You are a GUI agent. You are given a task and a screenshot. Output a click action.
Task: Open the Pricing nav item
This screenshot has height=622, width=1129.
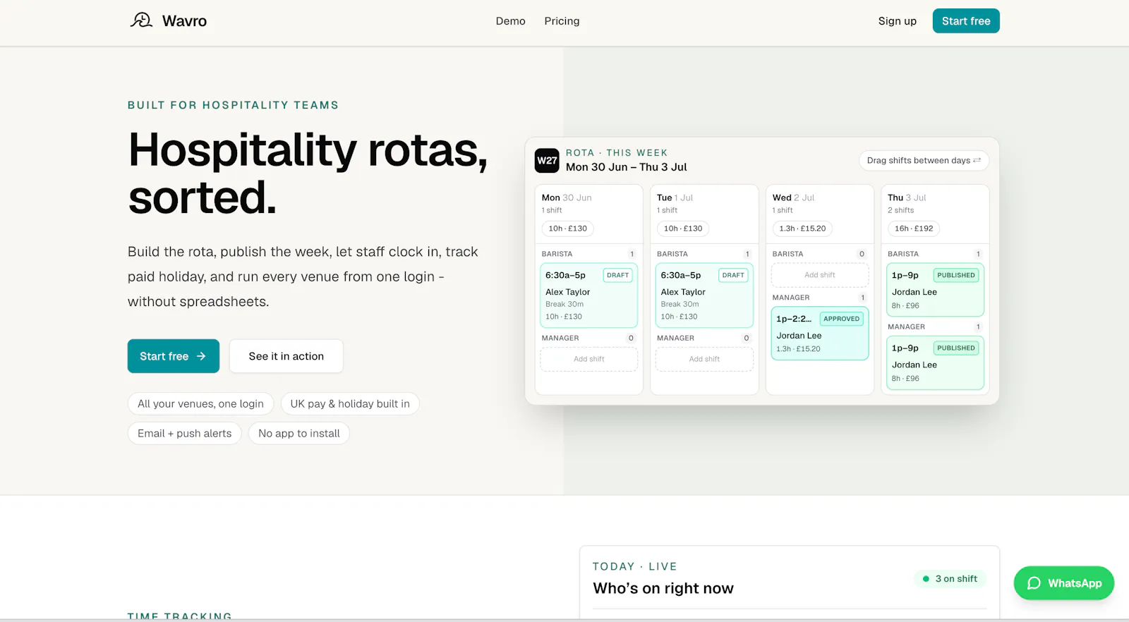point(562,21)
